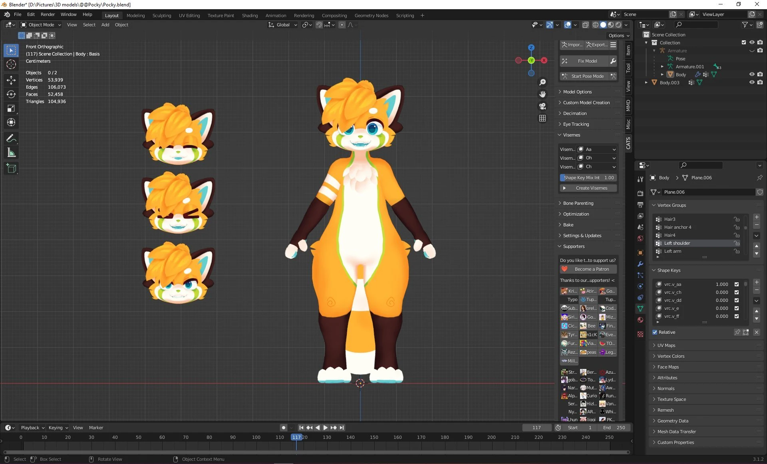Open the Object Data properties tab
The height and width of the screenshot is (464, 767).
640,309
